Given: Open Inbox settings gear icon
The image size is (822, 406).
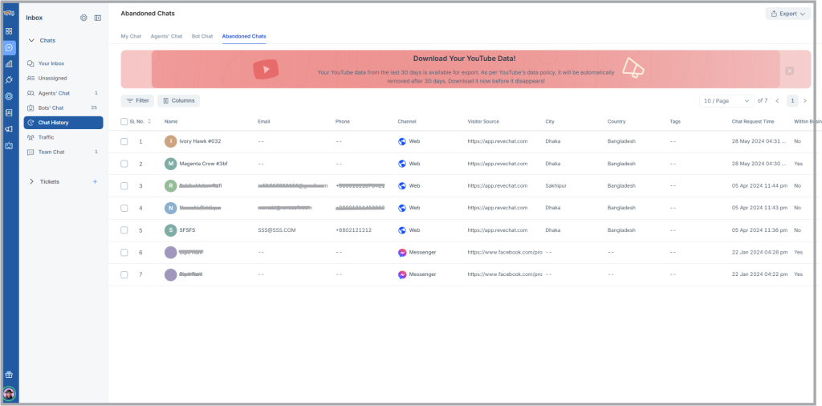Looking at the screenshot, I should click(x=83, y=18).
